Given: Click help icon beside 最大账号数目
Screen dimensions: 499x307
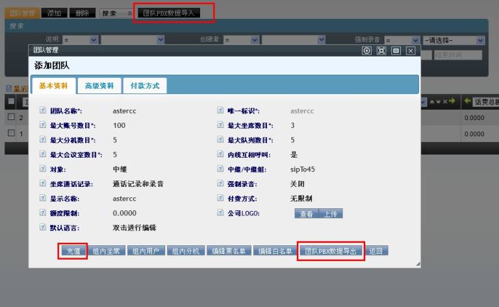Looking at the screenshot, I should [43, 125].
